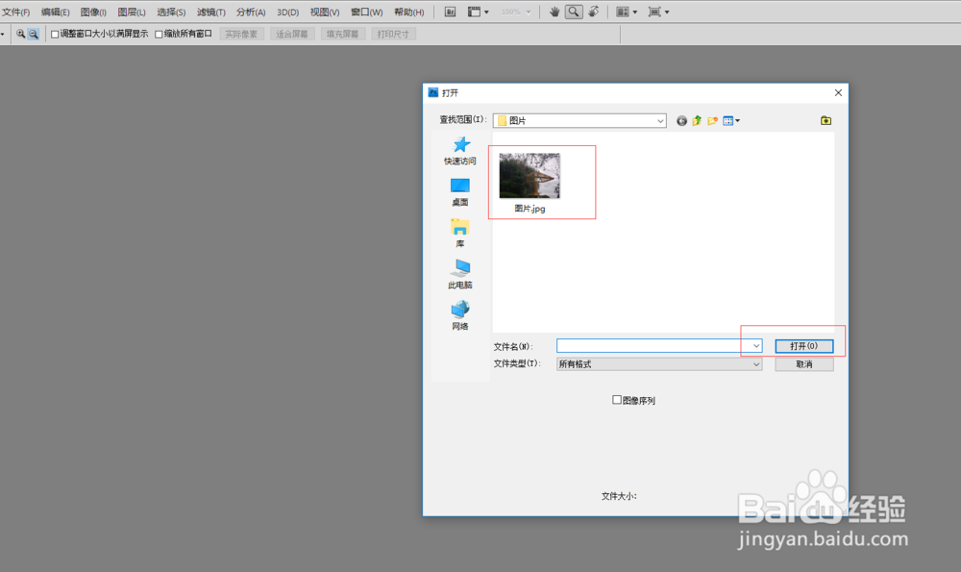Click the 打开(O) button
The width and height of the screenshot is (961, 572).
[x=804, y=346]
